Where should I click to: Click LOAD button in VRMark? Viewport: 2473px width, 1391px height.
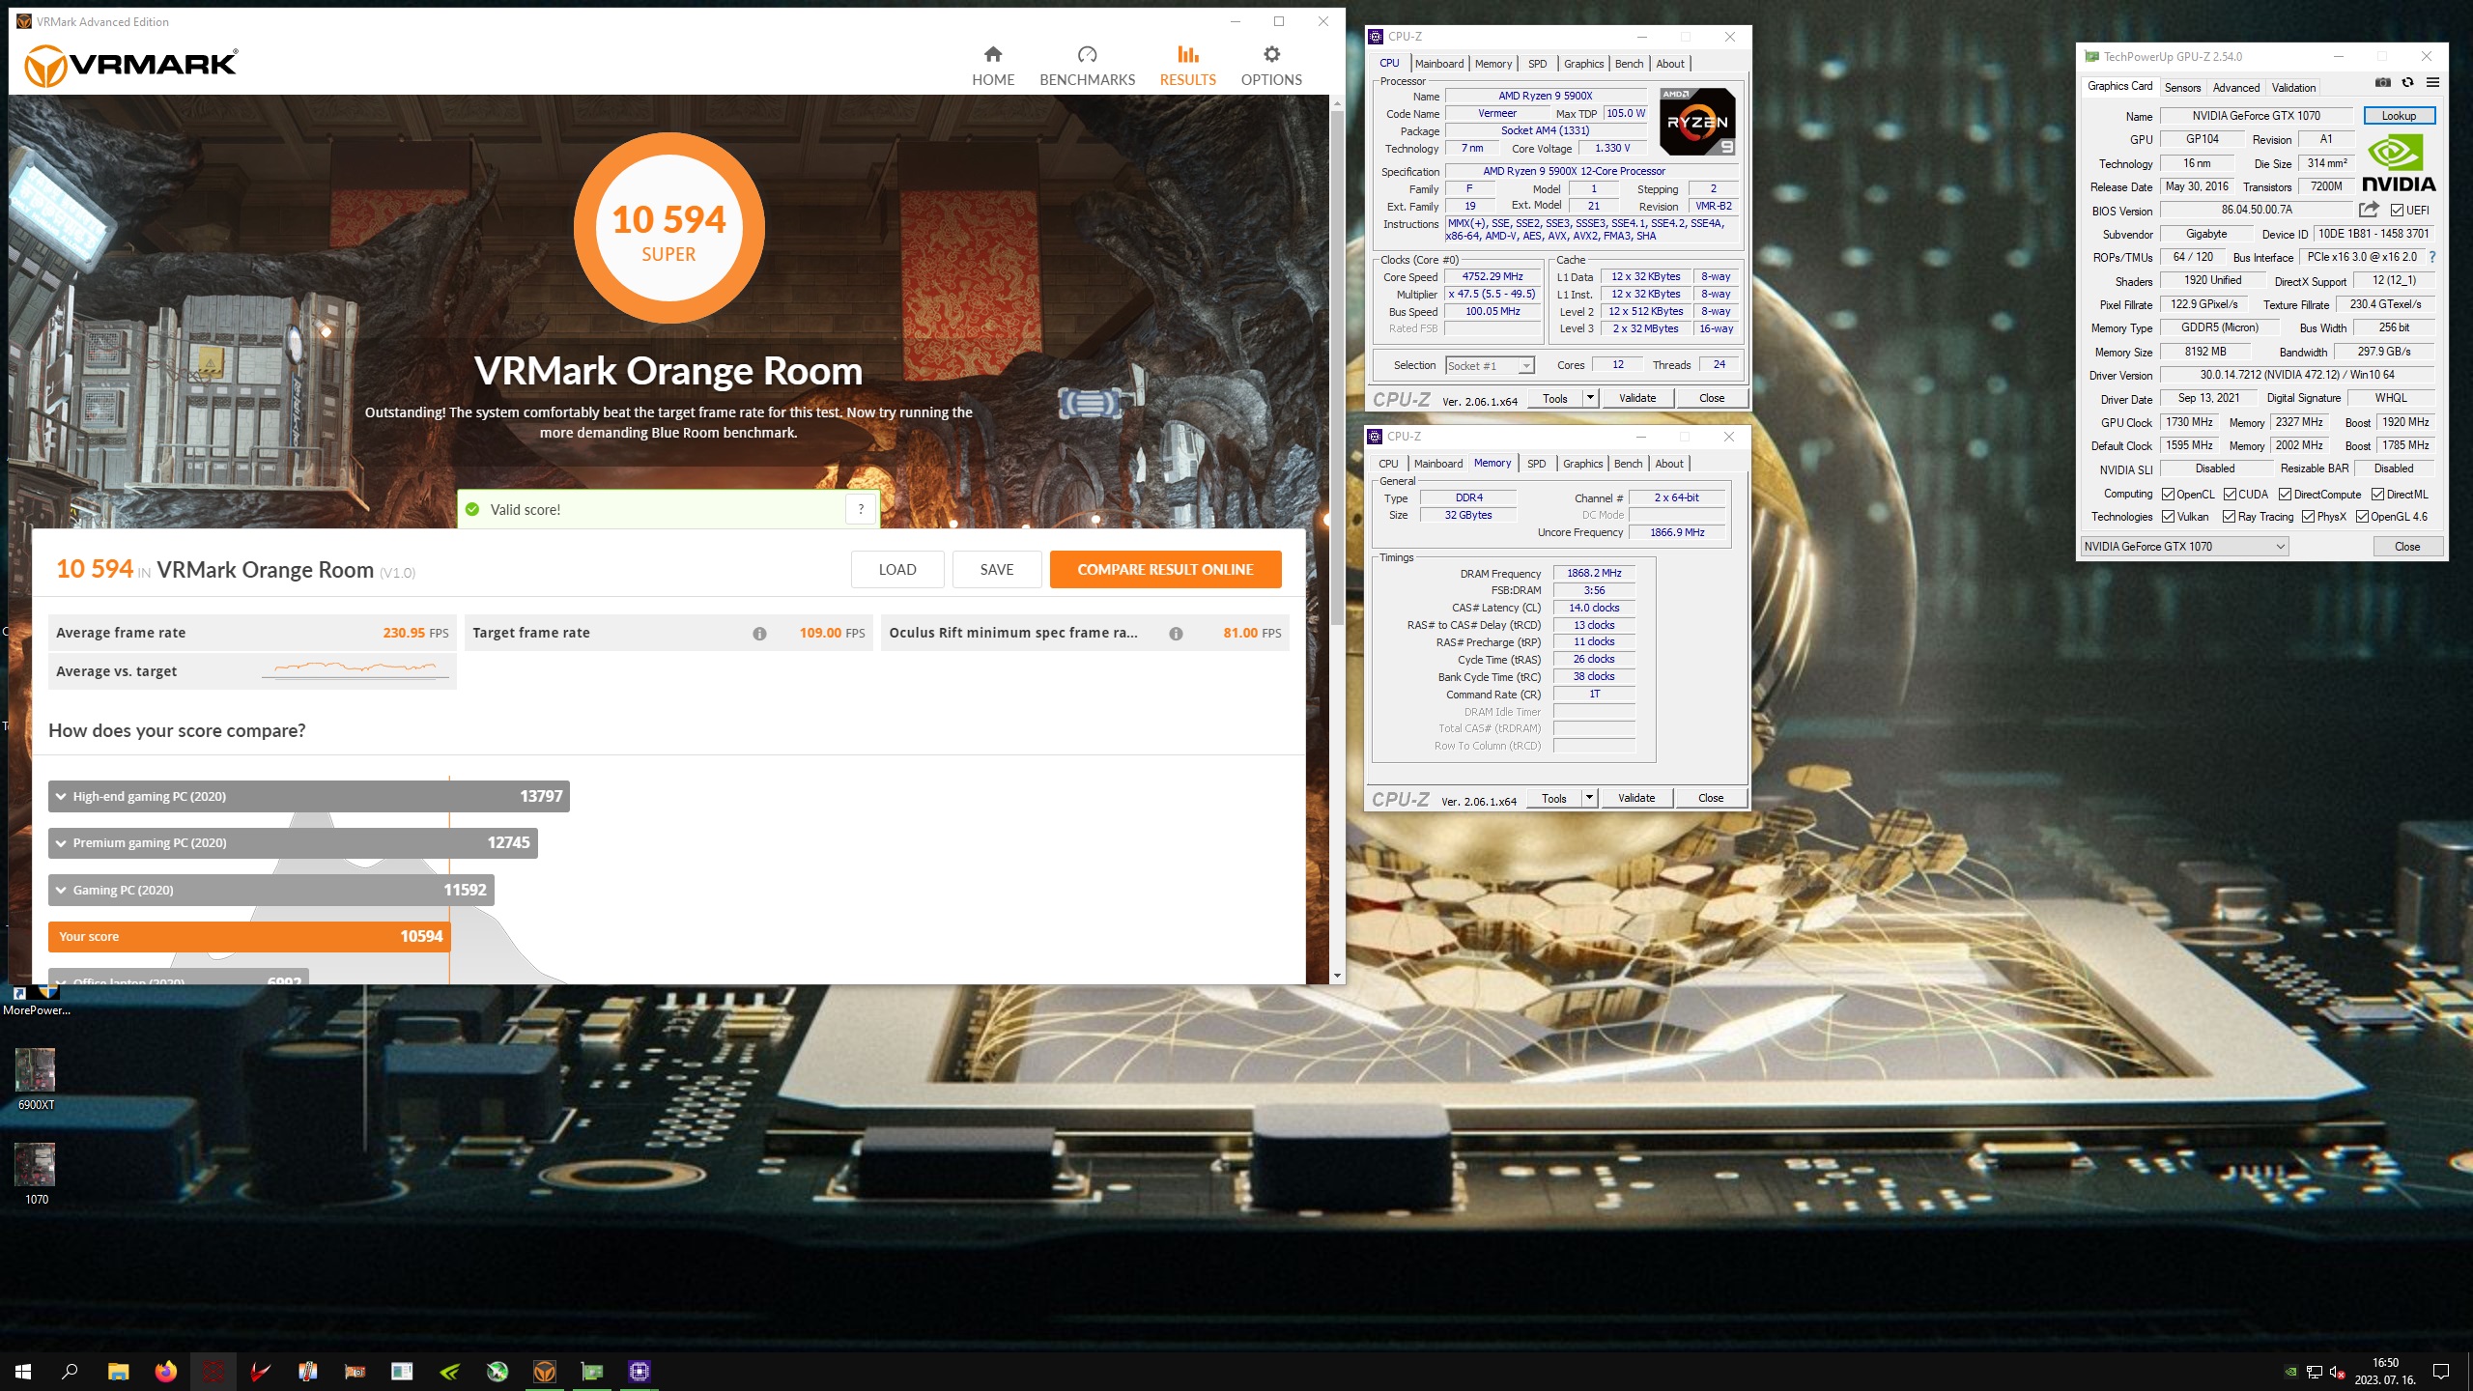(x=897, y=569)
